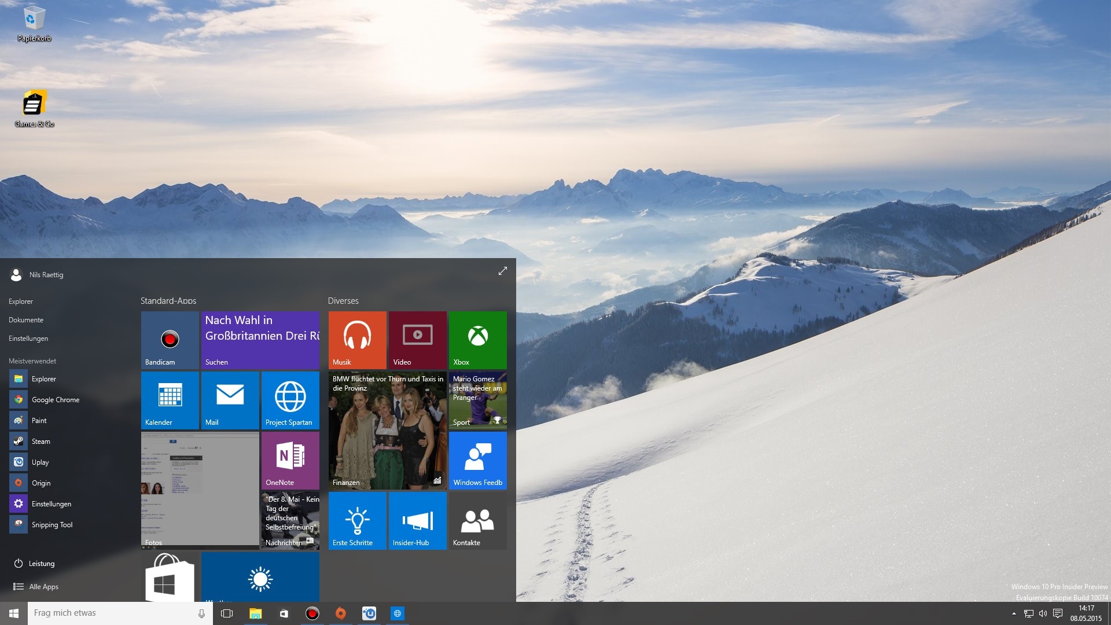Screen dimensions: 1111x625
Task: Open Project Spartan globe on taskbar
Action: (x=397, y=613)
